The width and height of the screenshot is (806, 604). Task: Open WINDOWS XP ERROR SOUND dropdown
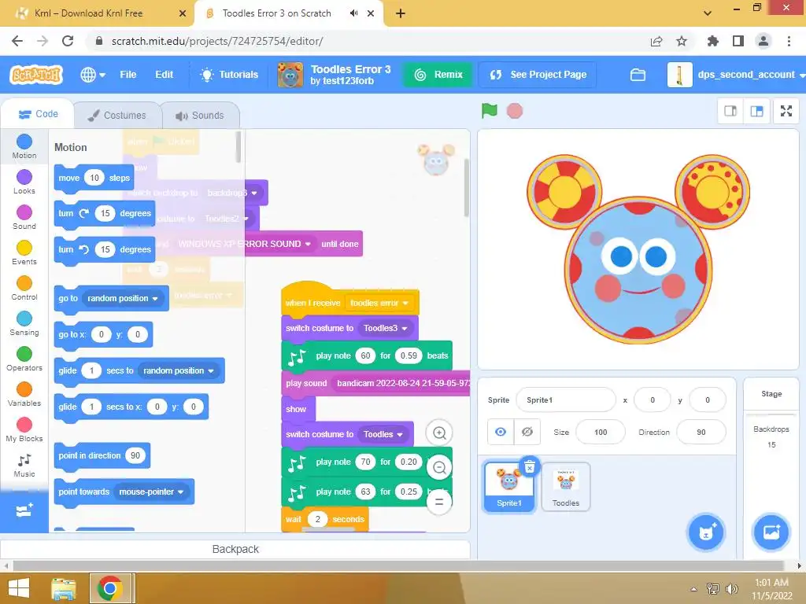pos(245,244)
